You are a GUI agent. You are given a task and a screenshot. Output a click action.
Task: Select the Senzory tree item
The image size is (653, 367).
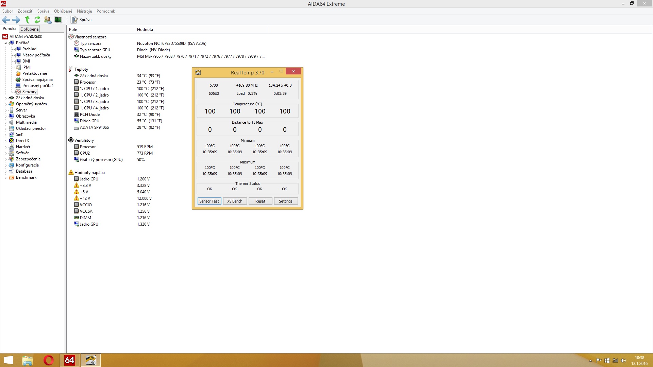29,92
